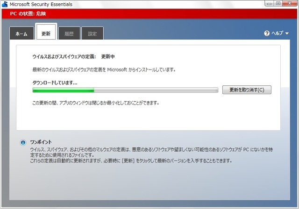Click the note about closing the app window

coord(95,103)
